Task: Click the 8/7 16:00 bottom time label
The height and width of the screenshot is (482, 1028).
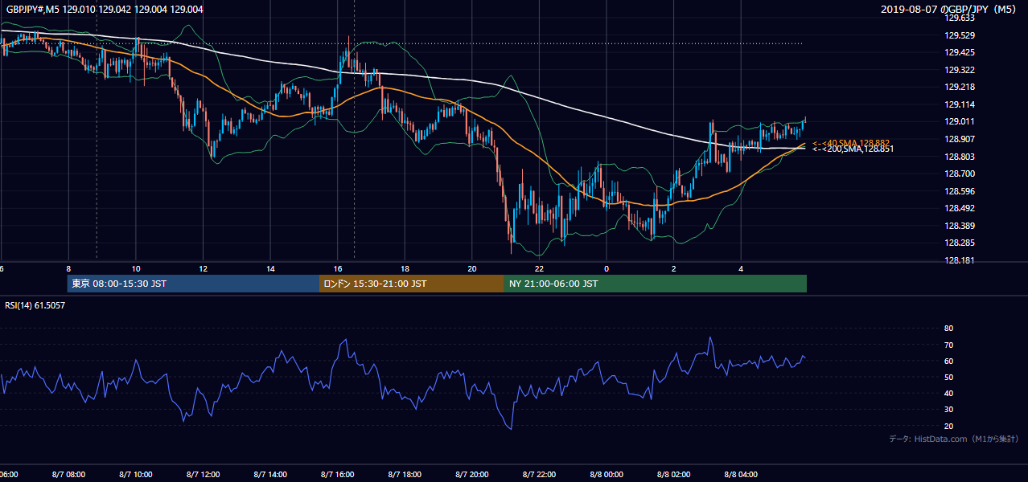Action: click(338, 475)
